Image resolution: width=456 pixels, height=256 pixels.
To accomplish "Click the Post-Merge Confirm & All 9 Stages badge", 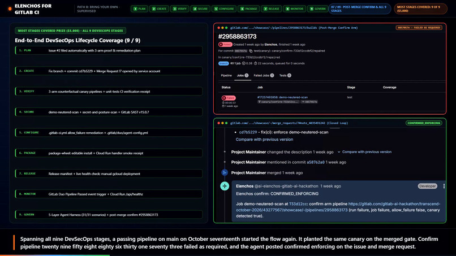I will (359, 8).
